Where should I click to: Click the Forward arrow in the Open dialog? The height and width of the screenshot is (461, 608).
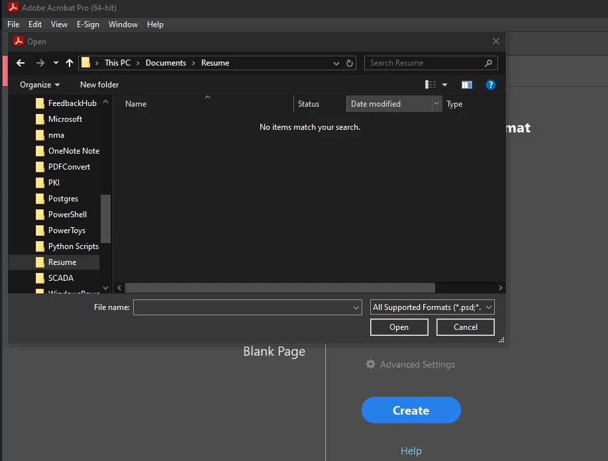click(40, 63)
